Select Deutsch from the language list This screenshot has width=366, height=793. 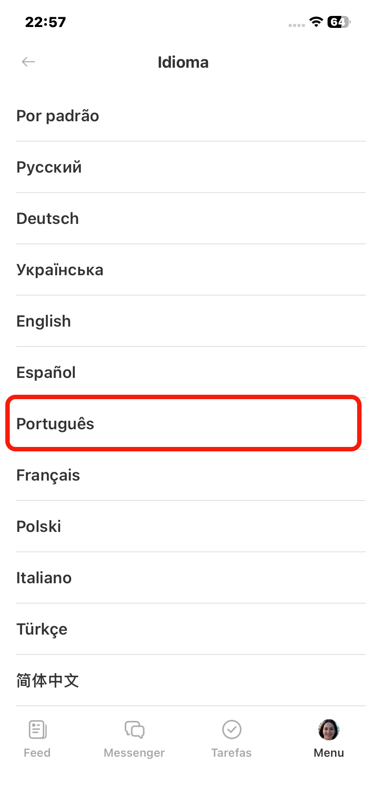pyautogui.click(x=48, y=219)
